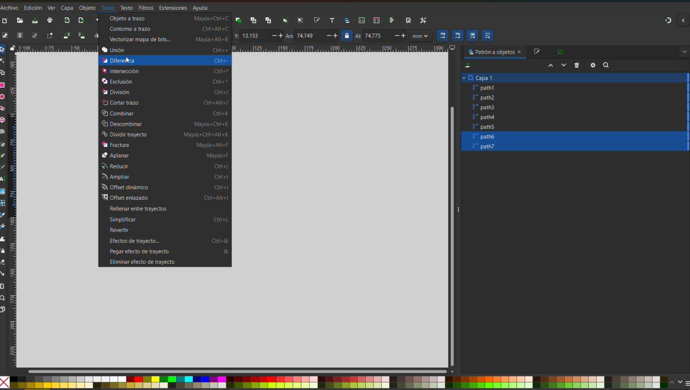Increase the height (Al) value with the plus button
The width and height of the screenshot is (690, 390).
click(403, 36)
